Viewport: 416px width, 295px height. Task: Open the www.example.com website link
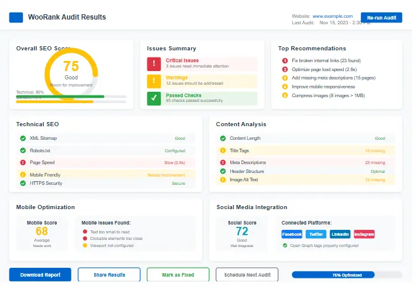click(332, 16)
